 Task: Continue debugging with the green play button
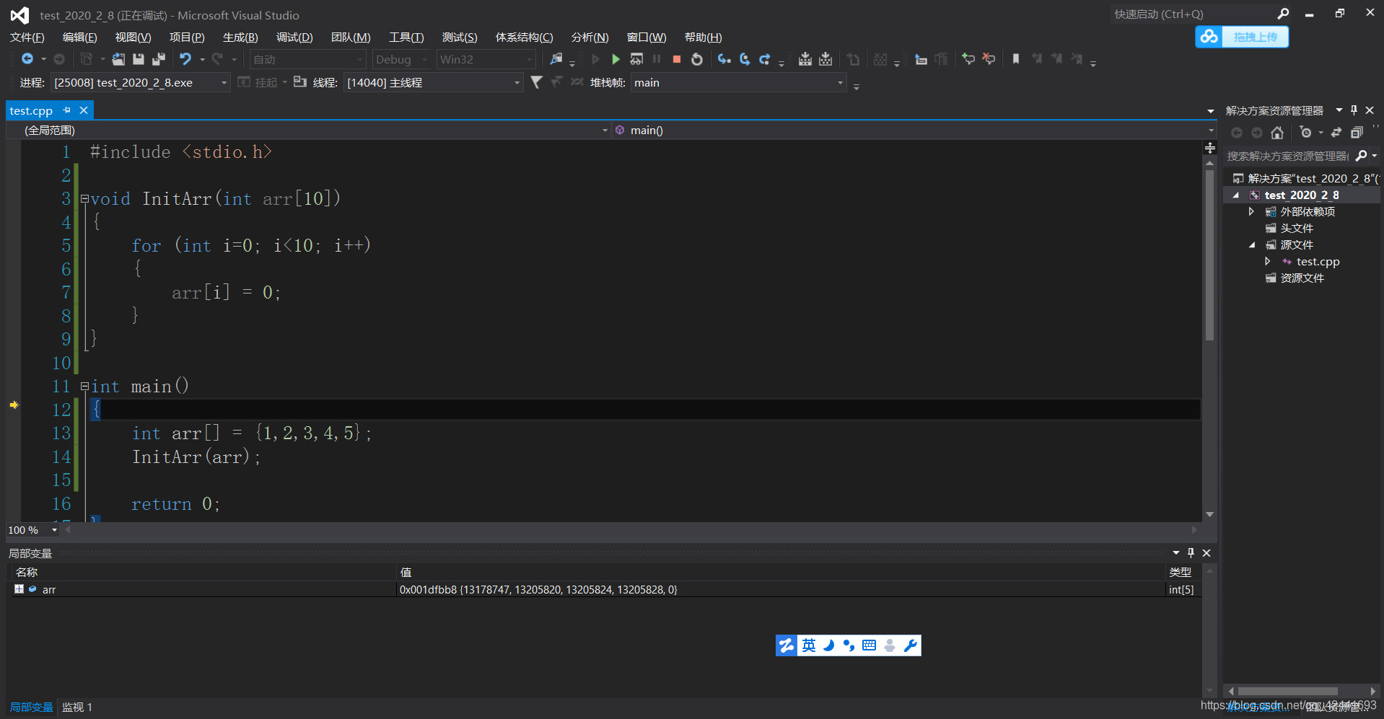tap(616, 59)
